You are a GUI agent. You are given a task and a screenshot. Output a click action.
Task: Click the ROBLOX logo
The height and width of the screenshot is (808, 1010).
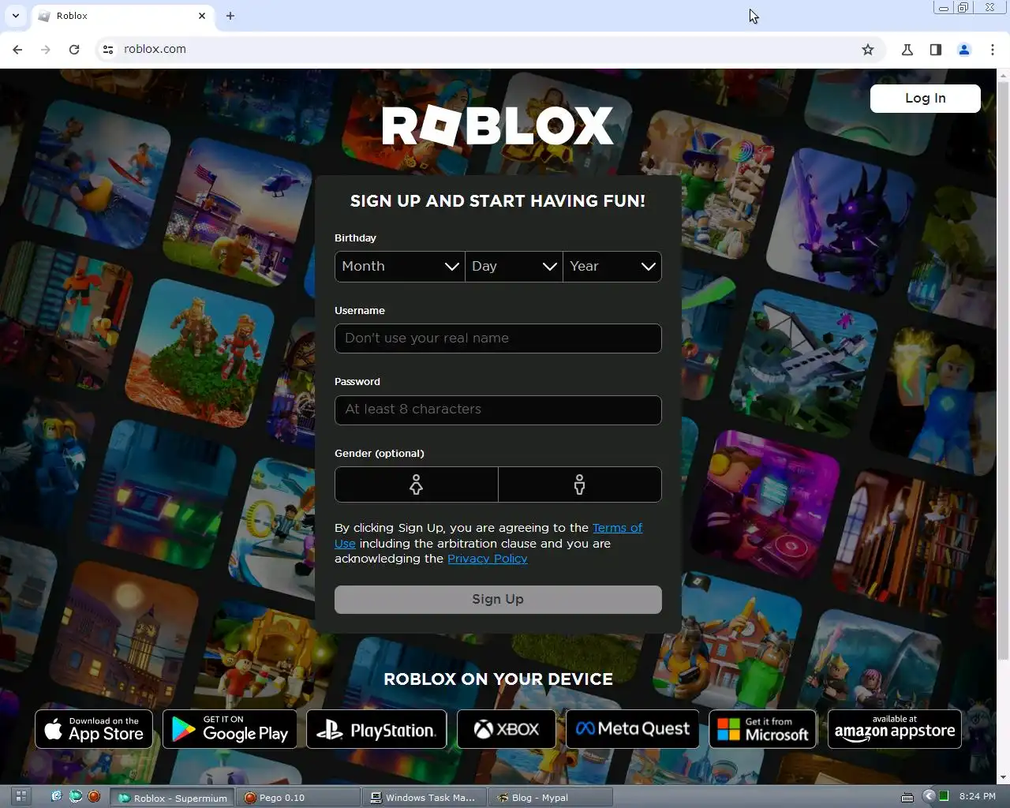click(x=498, y=126)
